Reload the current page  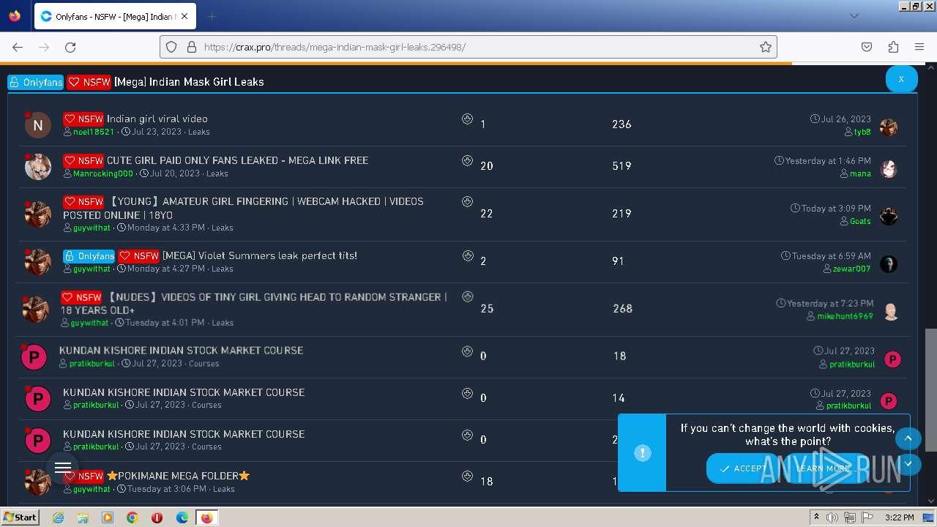[x=70, y=47]
